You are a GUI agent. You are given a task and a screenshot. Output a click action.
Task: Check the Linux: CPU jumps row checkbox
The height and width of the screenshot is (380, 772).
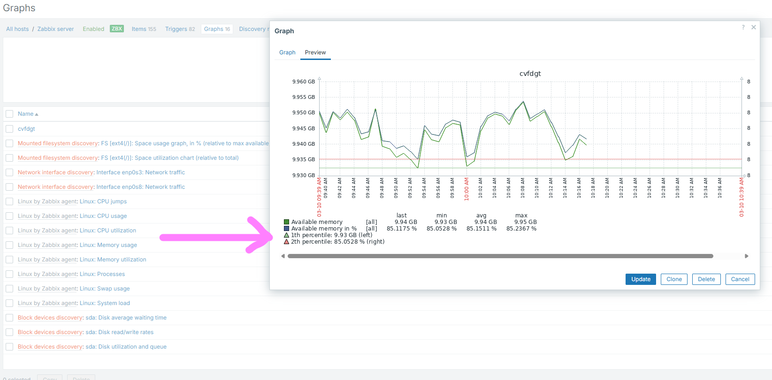pyautogui.click(x=9, y=201)
